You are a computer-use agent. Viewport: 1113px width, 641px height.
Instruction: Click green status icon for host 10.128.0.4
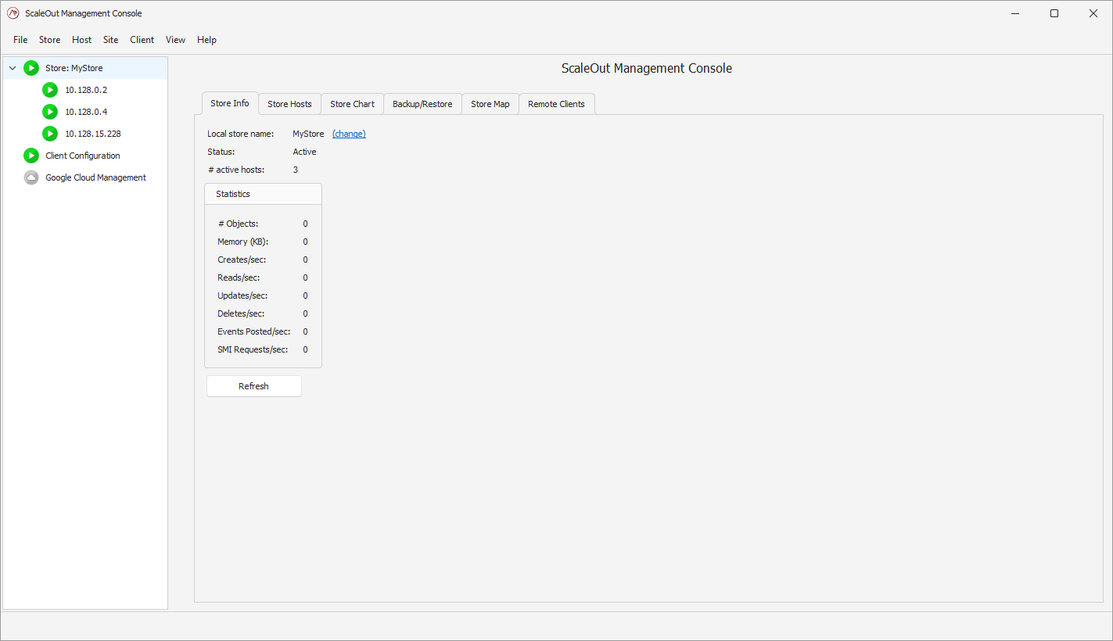pyautogui.click(x=50, y=112)
